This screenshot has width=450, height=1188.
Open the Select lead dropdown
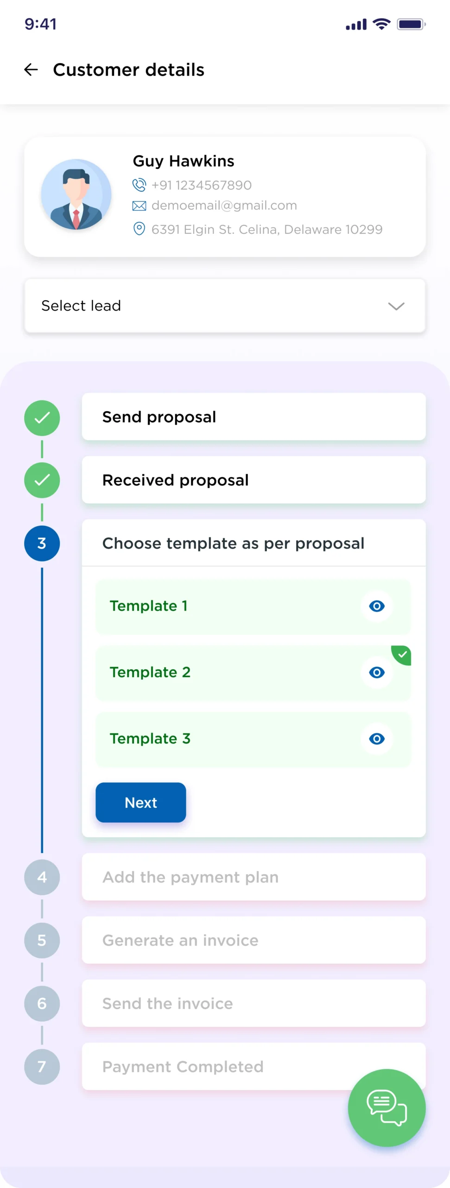click(x=225, y=306)
